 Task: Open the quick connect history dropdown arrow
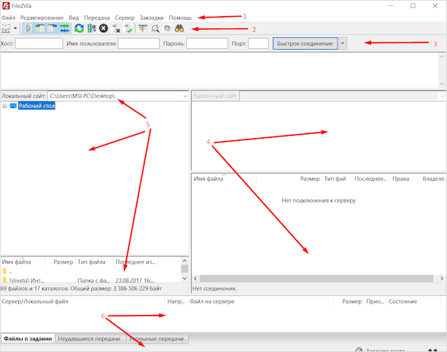coord(343,44)
